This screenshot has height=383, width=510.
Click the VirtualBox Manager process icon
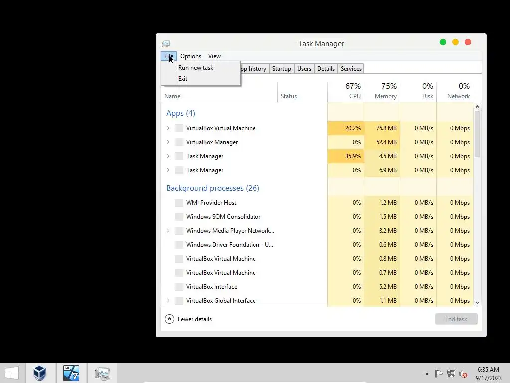179,142
